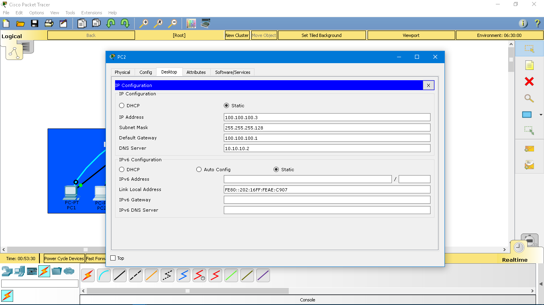Switch to the Software/Services tab

pos(233,72)
